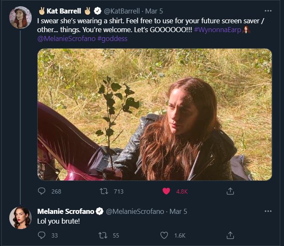Open the Mar 5 timestamp on Kat's tweet
Image resolution: width=284 pixels, height=246 pixels.
pyautogui.click(x=154, y=11)
